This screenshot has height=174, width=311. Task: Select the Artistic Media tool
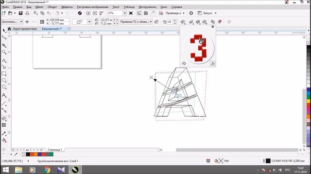(x=4, y=67)
